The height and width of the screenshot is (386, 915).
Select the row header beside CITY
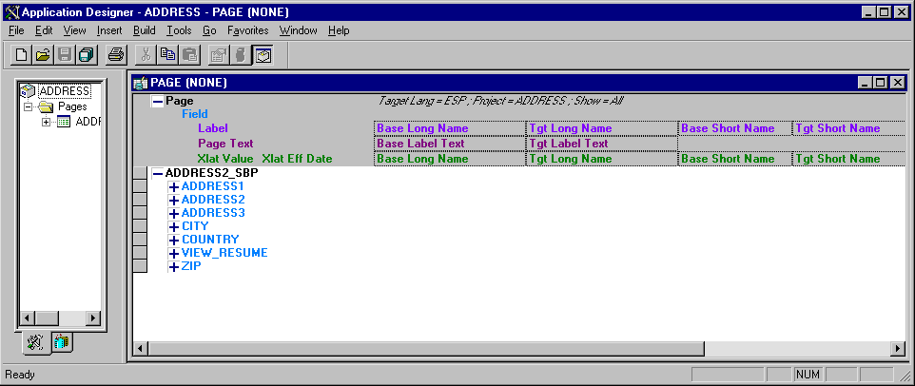pos(140,226)
